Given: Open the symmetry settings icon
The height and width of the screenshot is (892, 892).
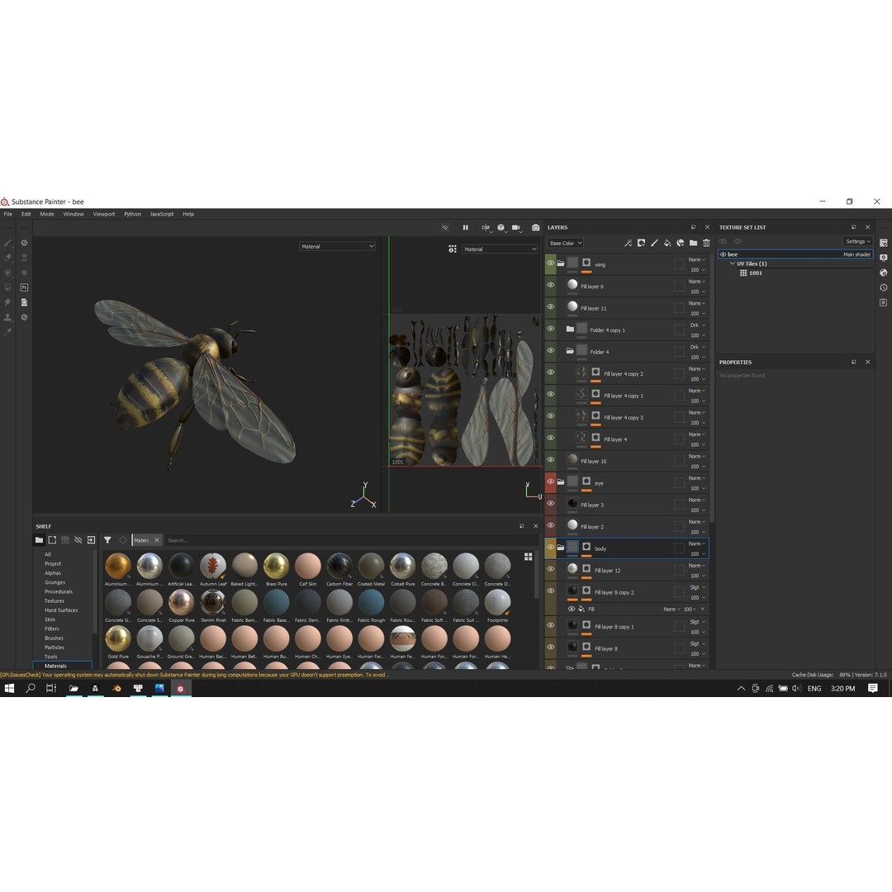Looking at the screenshot, I should click(486, 228).
